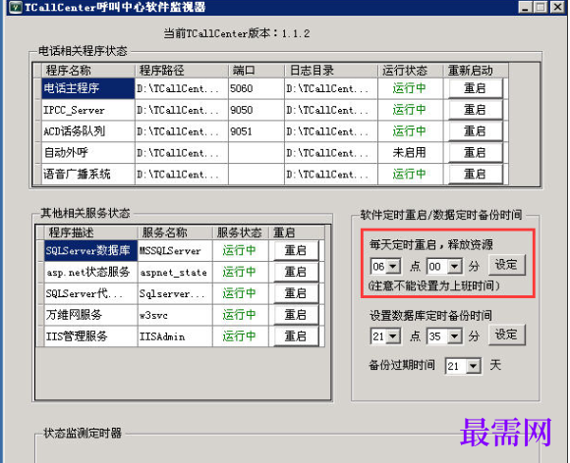This screenshot has height=463, width=570.
Task: Open the backup minute dropdown (35)
Action: pyautogui.click(x=454, y=336)
